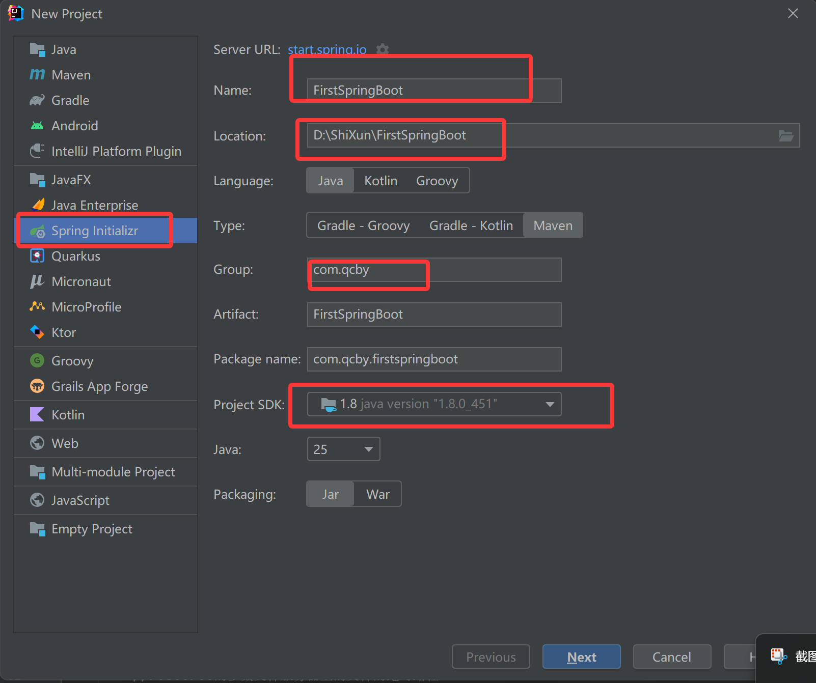Viewport: 816px width, 683px height.
Task: Click the IntelliJ IDEA logo in title bar
Action: tap(16, 13)
